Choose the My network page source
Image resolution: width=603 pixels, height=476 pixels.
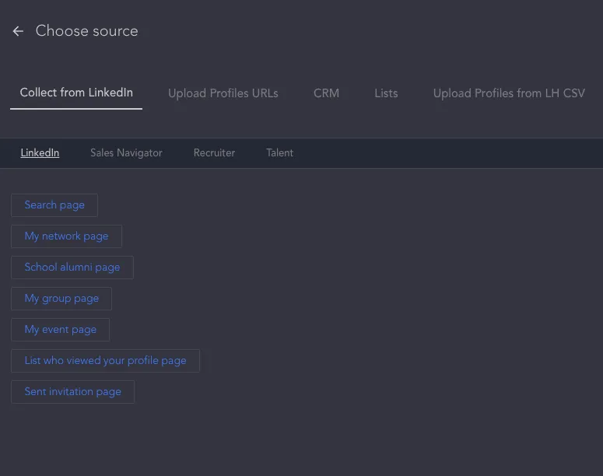click(67, 236)
